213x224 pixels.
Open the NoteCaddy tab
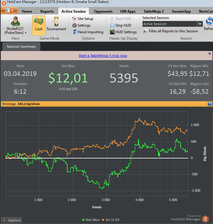click(x=206, y=12)
